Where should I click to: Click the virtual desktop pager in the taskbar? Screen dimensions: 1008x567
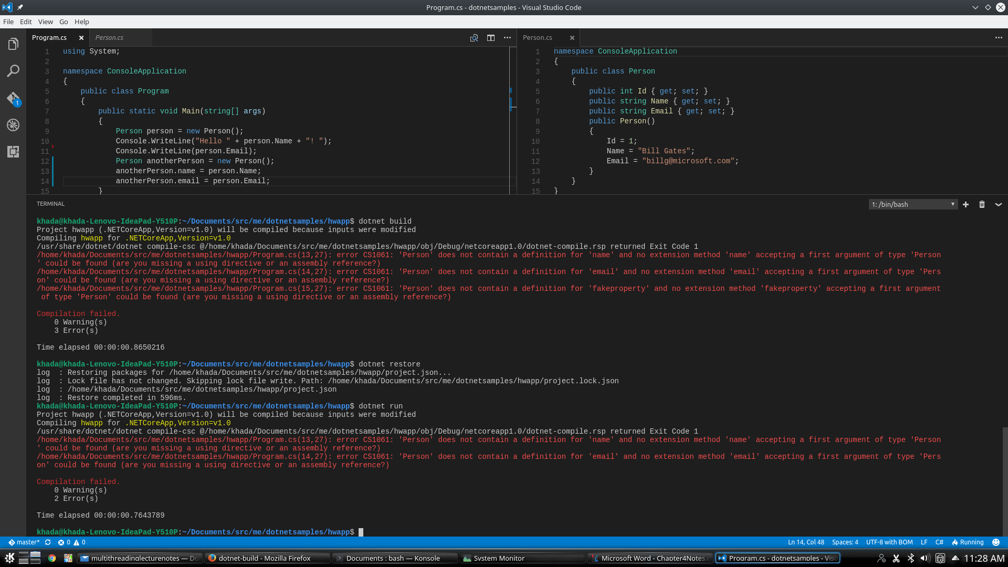pyautogui.click(x=30, y=558)
